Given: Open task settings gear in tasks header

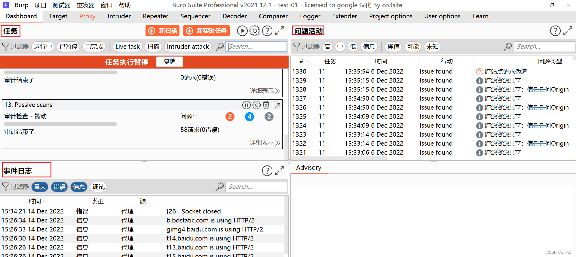Looking at the screenshot, I should tap(255, 31).
